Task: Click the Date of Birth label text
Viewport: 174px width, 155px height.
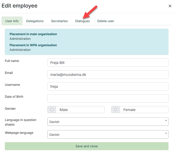Action: [14, 97]
